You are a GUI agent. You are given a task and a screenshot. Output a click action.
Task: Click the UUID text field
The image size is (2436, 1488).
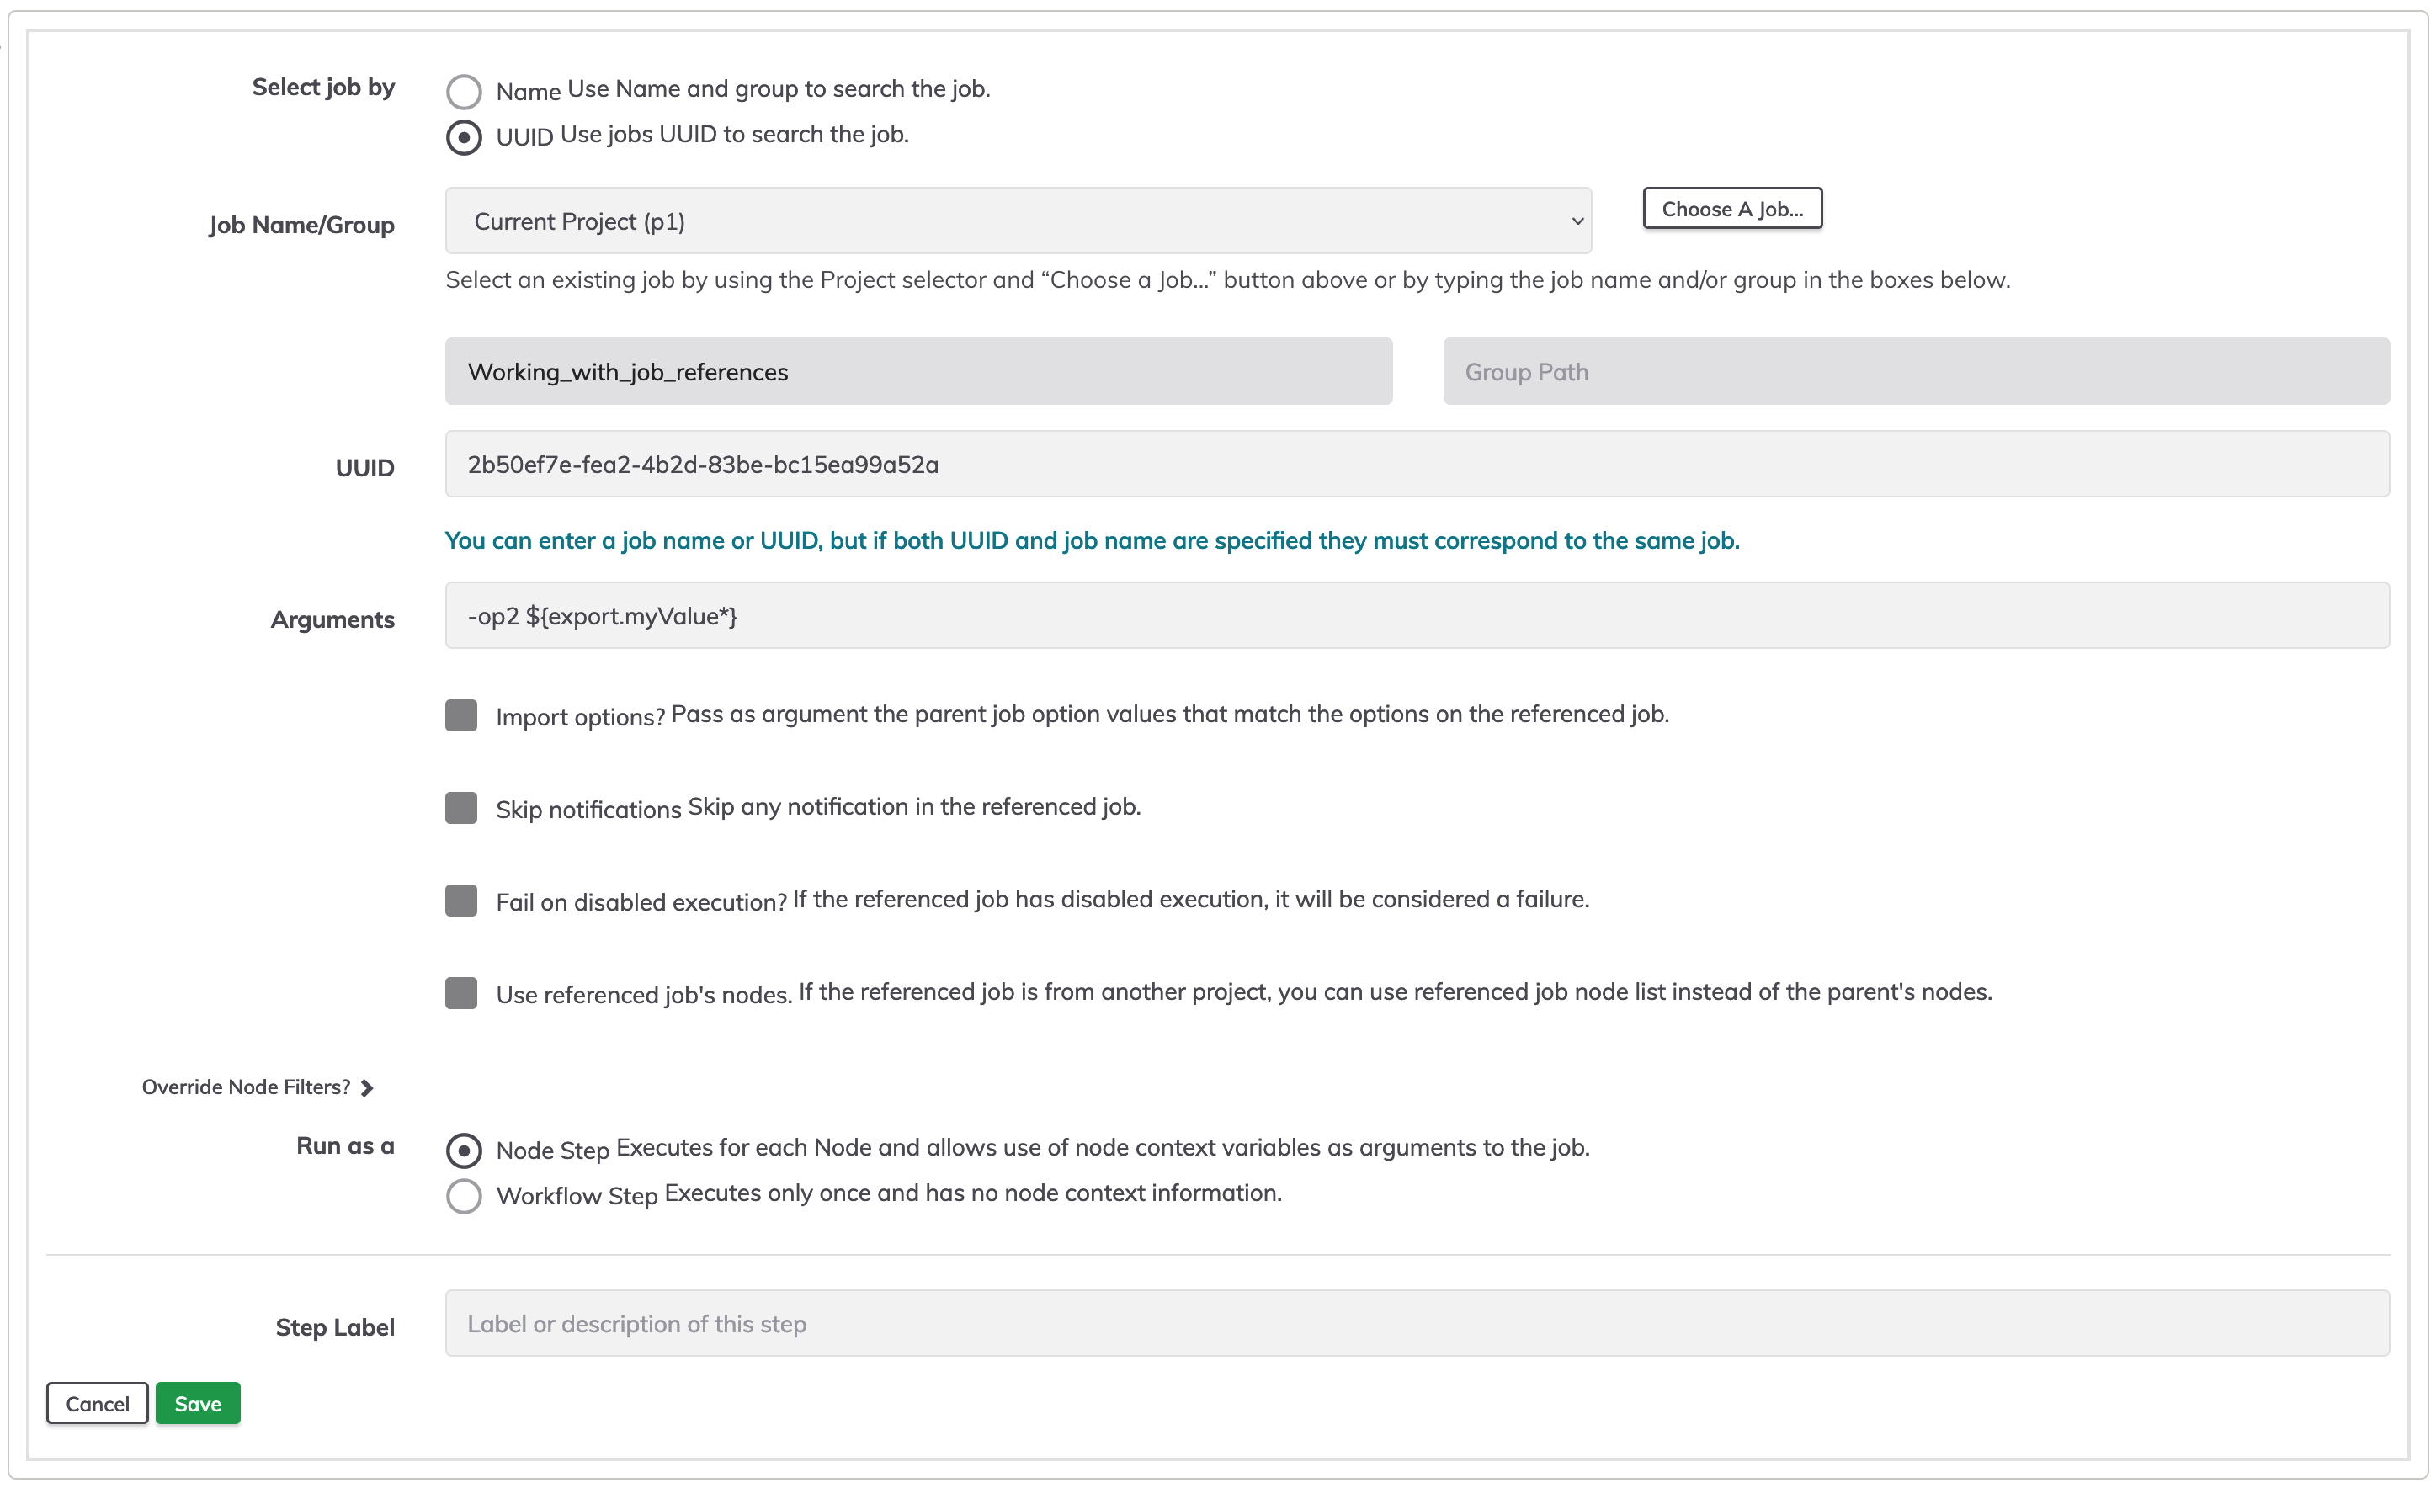point(1417,464)
